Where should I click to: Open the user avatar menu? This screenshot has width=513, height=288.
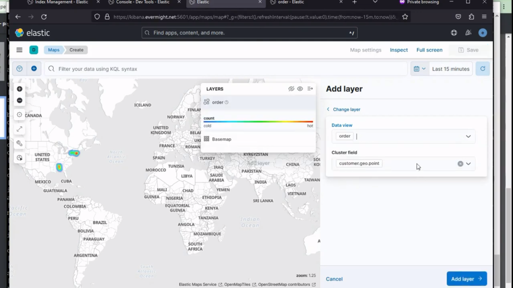483,33
